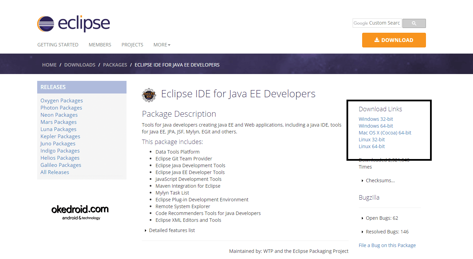Go to PACKAGES breadcrumb

(x=115, y=65)
